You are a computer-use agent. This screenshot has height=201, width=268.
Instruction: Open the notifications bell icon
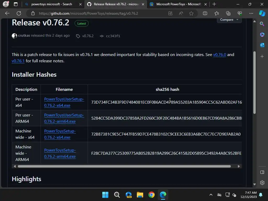tap(261, 195)
